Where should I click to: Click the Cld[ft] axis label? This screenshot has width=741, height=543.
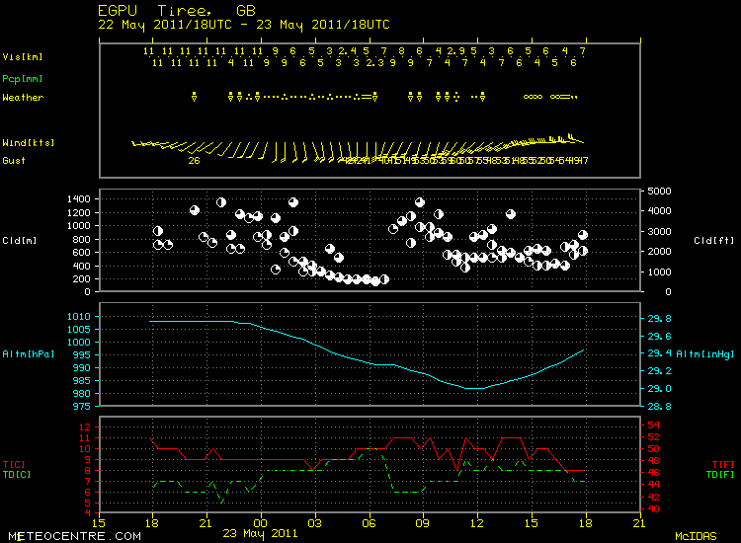(x=711, y=240)
